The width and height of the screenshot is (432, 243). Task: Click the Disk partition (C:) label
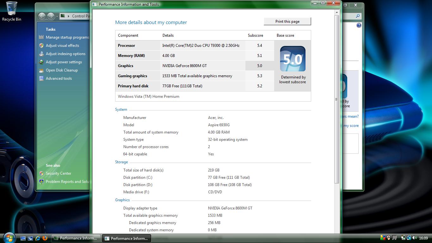[x=138, y=178]
